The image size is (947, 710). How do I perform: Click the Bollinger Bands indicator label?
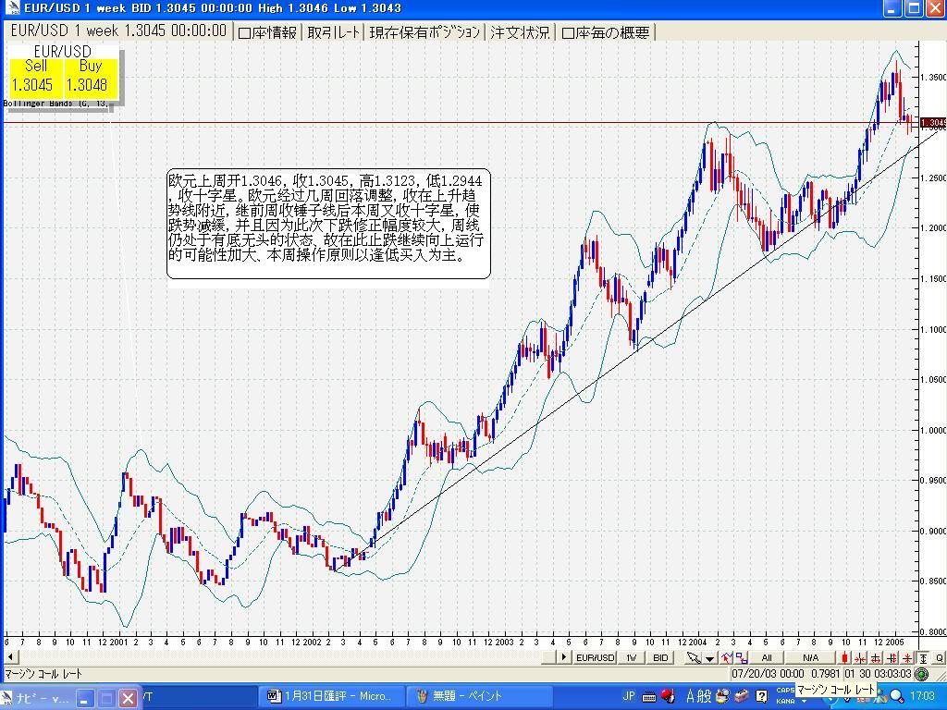coord(56,104)
